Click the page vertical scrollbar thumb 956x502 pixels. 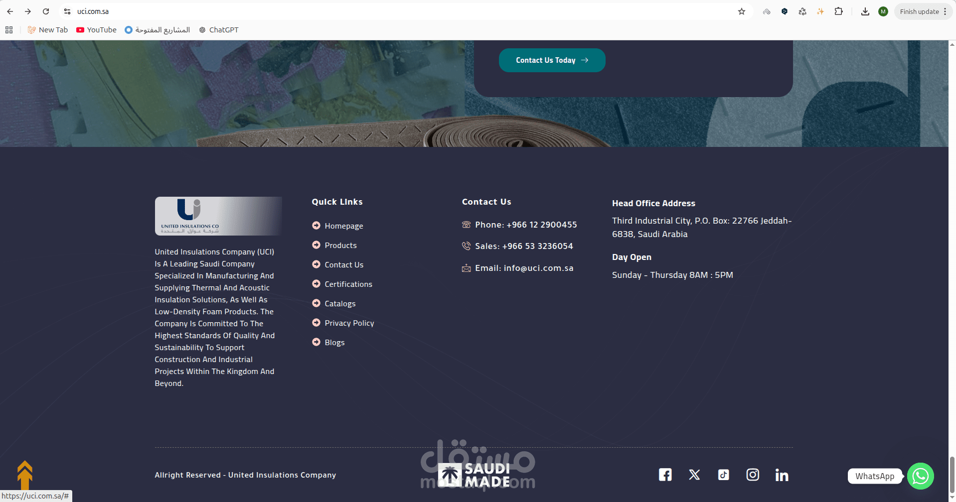coord(952,474)
